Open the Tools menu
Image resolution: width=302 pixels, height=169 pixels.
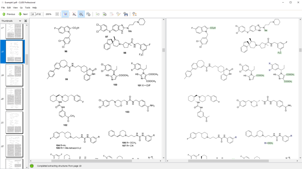(x=27, y=7)
